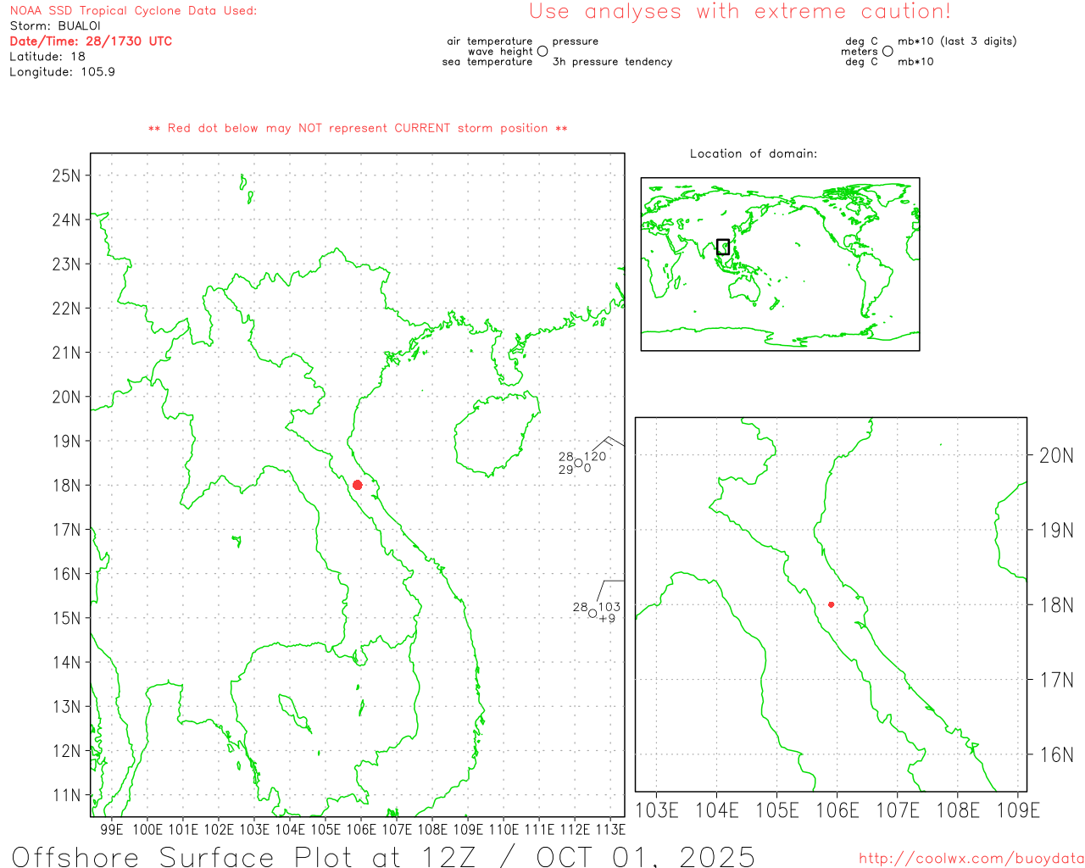Select the station circle with pressure 103

593,613
